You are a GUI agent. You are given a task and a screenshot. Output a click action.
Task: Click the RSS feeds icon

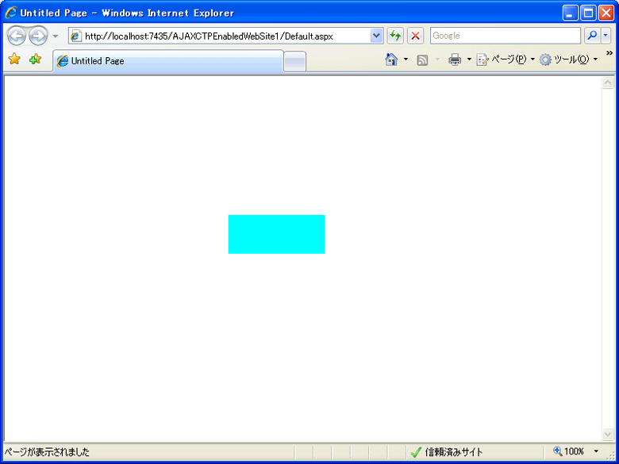[422, 60]
